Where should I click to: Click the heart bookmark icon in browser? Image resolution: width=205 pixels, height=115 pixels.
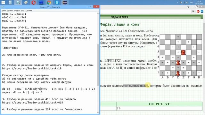tap(193, 11)
